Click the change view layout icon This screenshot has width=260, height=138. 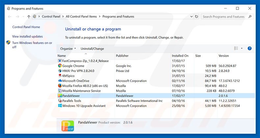pyautogui.click(x=236, y=49)
